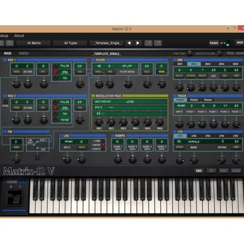Click the second edit icon after arrows
Viewport: 244px width, 244px height.
(158, 43)
